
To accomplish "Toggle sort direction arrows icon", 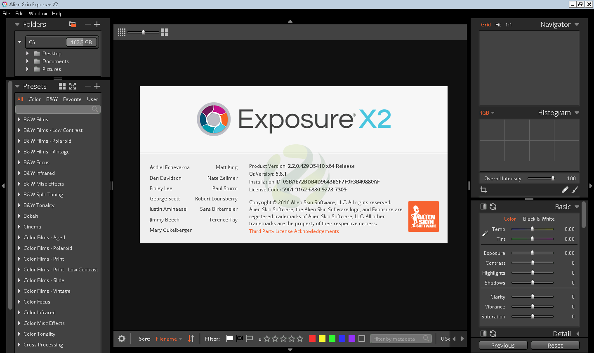I will (191, 339).
